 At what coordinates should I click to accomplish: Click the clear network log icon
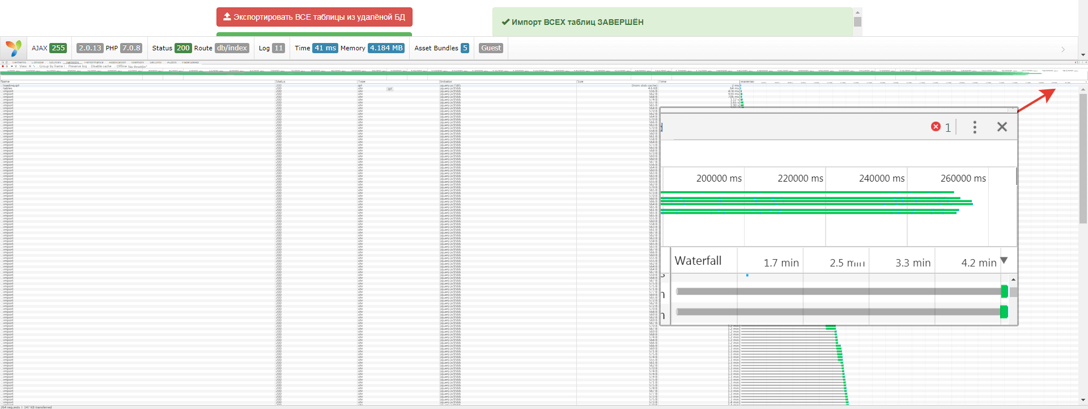(7, 66)
